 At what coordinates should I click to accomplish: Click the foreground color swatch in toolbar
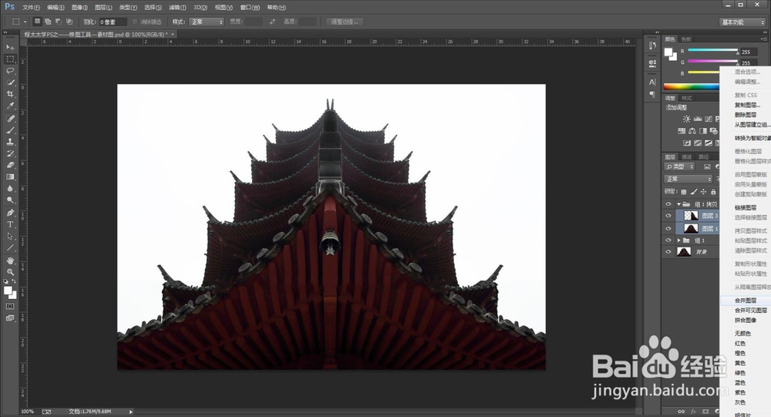click(9, 291)
